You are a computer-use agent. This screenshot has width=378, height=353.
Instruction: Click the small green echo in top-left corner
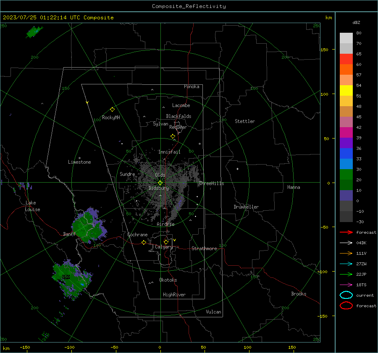click(34, 32)
